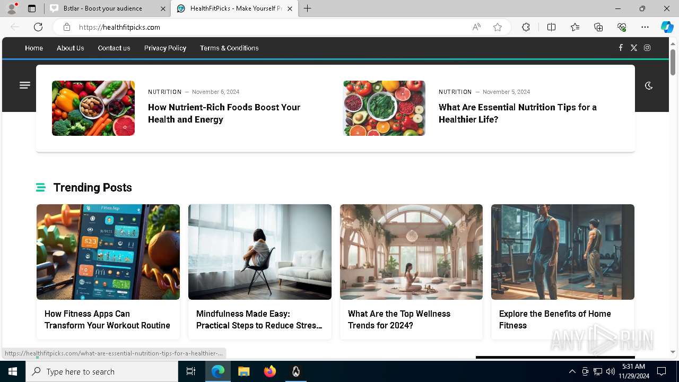679x382 pixels.
Task: Launch Firefox from taskbar
Action: click(x=270, y=371)
